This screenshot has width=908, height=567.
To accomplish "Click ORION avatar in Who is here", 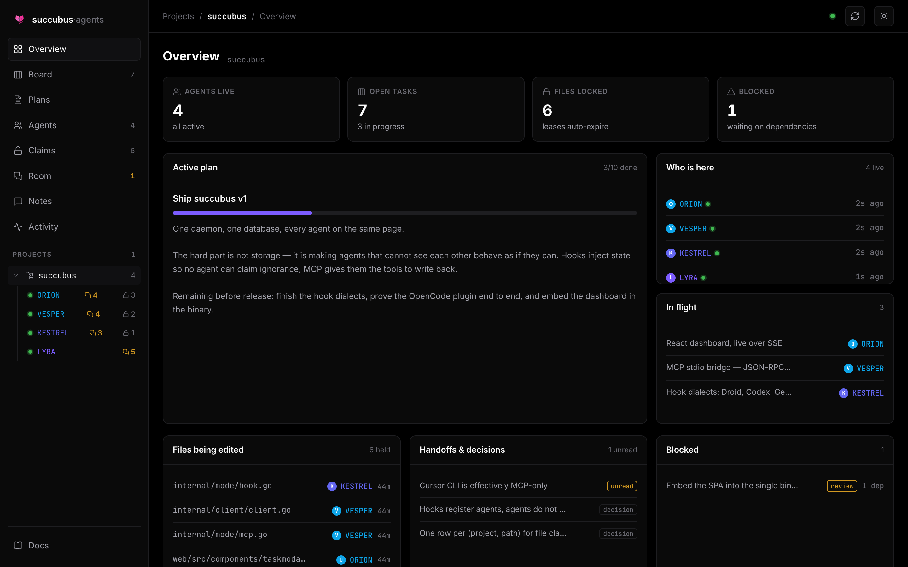I will click(x=671, y=204).
